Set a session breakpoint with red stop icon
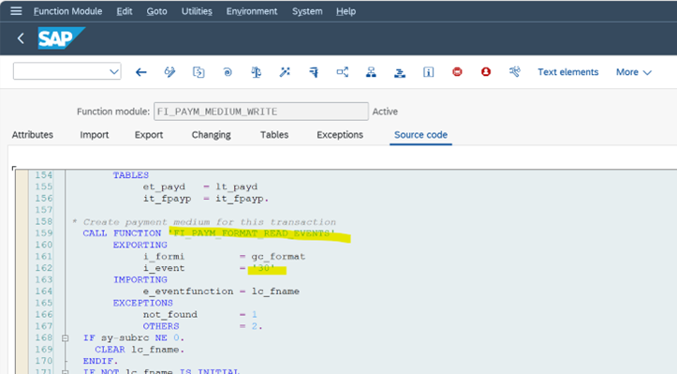677x374 pixels. [x=457, y=71]
